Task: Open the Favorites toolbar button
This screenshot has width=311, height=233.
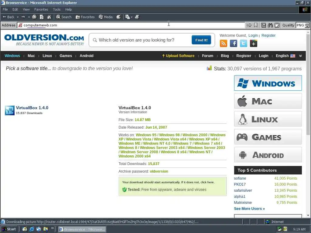Action: (x=85, y=17)
